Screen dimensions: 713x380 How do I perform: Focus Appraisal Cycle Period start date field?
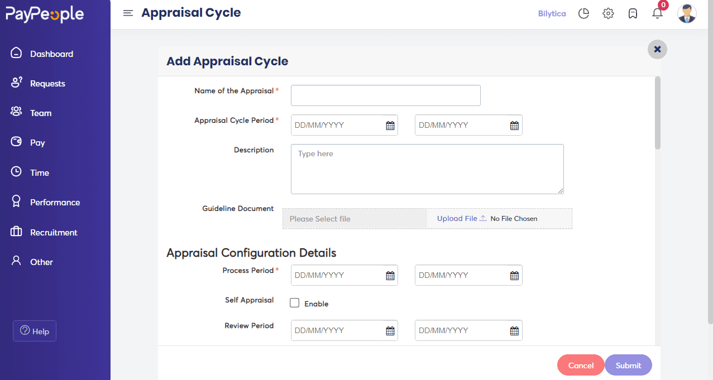click(x=344, y=125)
